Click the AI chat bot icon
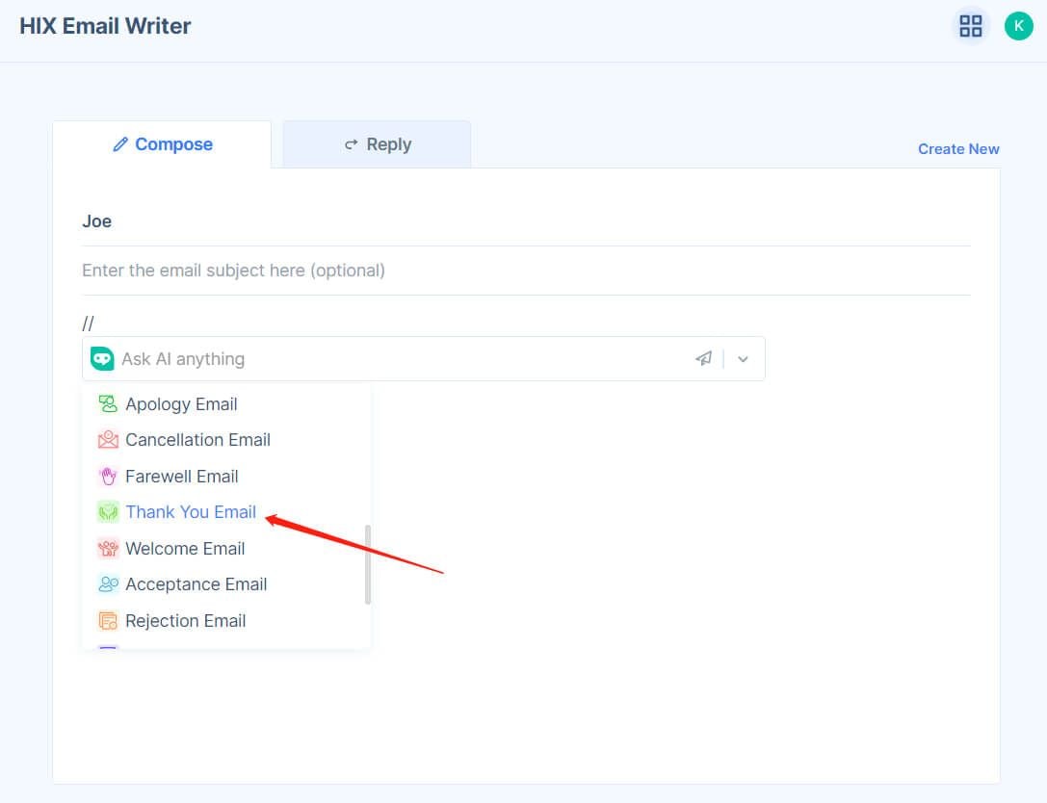Viewport: 1047px width, 803px height. pyautogui.click(x=102, y=359)
